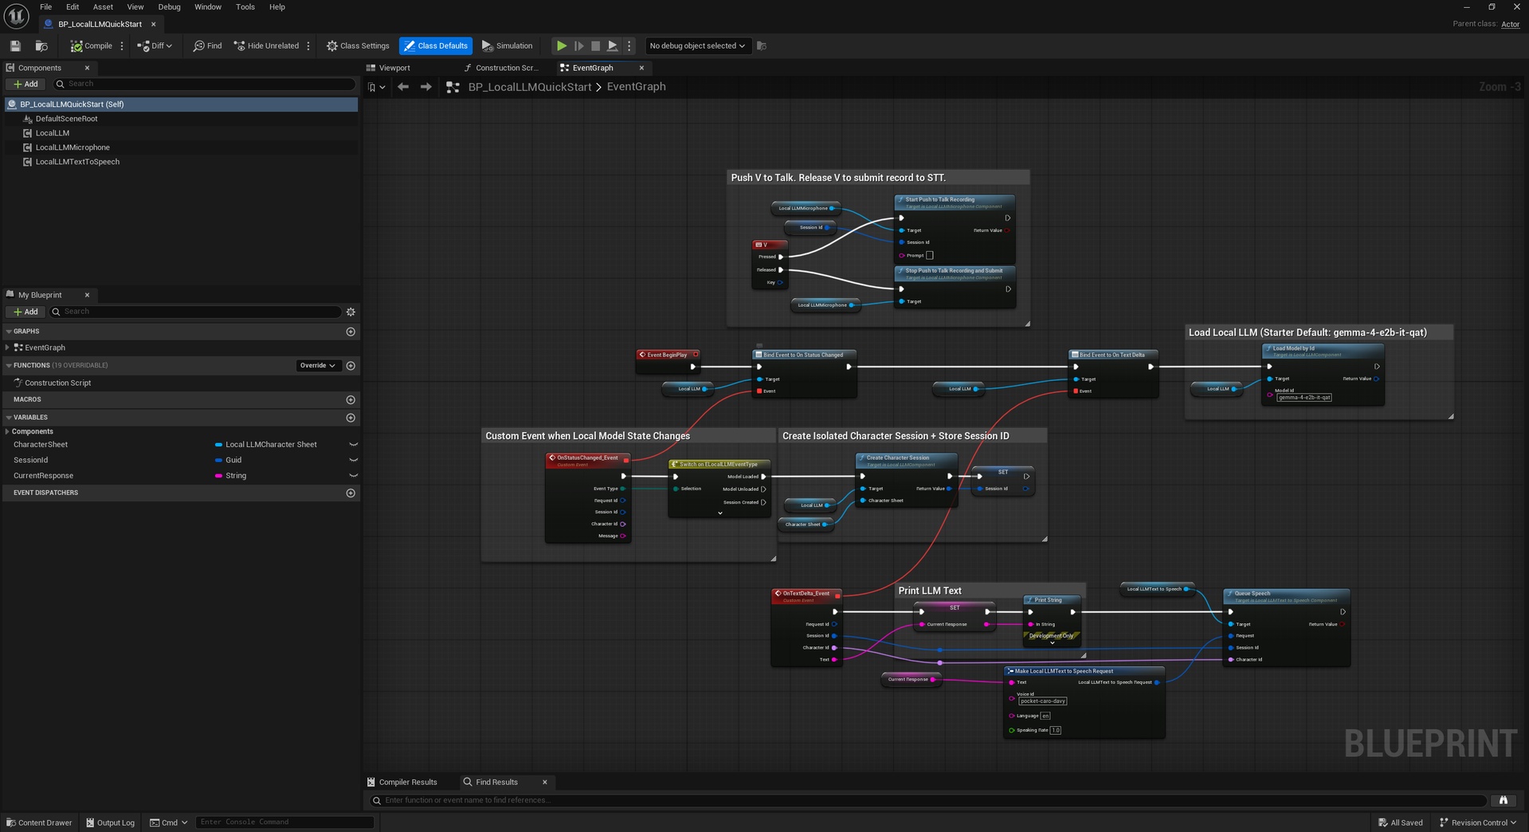1529x832 pixels.
Task: Open the graph bookmarks dropdown
Action: (377, 87)
